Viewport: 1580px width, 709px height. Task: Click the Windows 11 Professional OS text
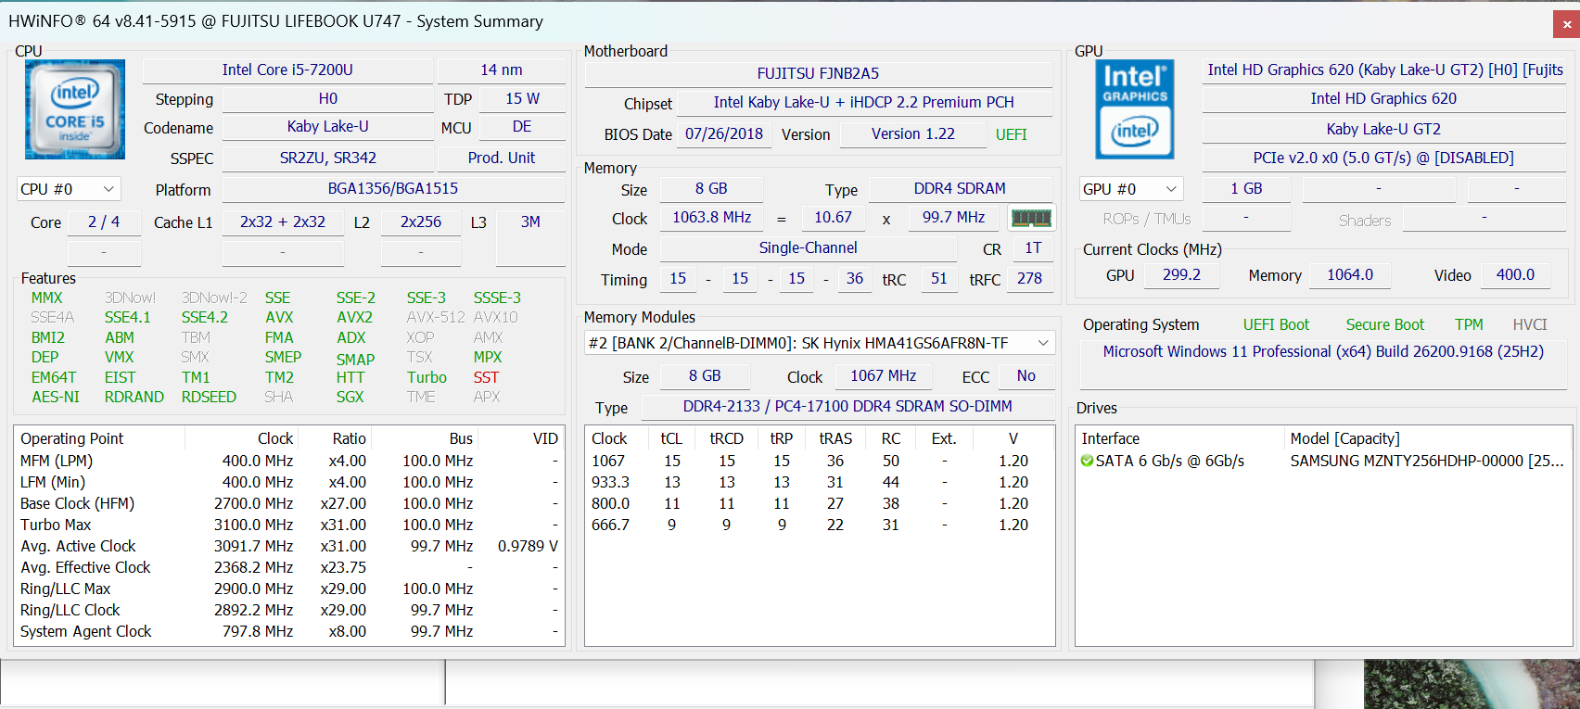pos(1323,352)
